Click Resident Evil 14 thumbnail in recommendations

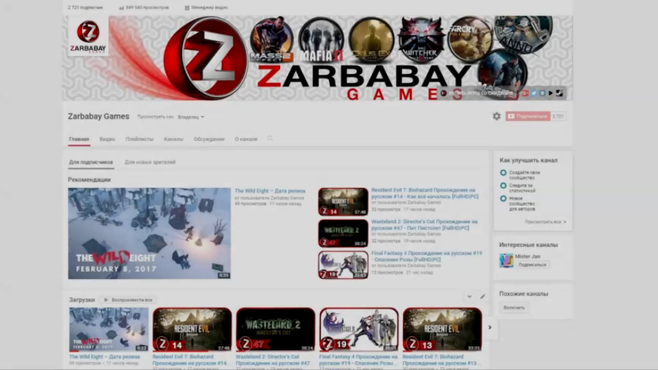point(343,202)
